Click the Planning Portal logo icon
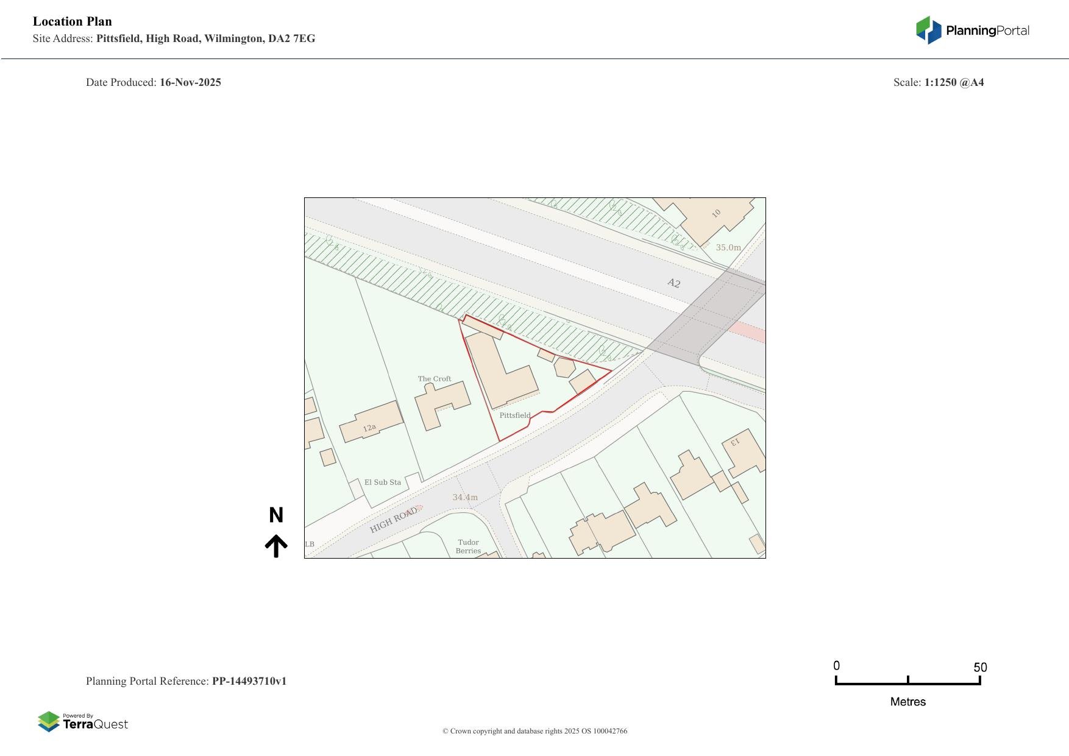 929,30
